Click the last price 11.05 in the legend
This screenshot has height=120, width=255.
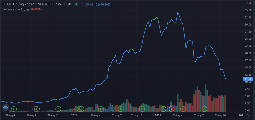[85, 5]
